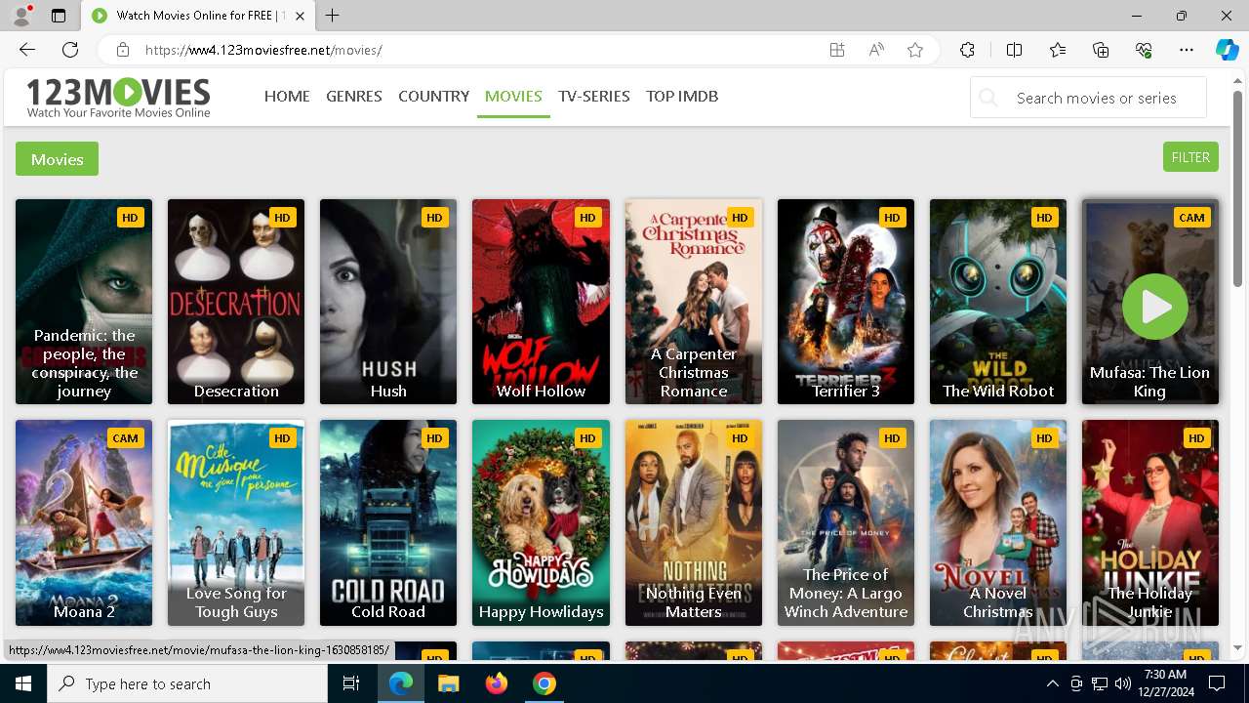Open the clock showing 7:30 AM
Screen dimensions: 1249x703
1164,683
